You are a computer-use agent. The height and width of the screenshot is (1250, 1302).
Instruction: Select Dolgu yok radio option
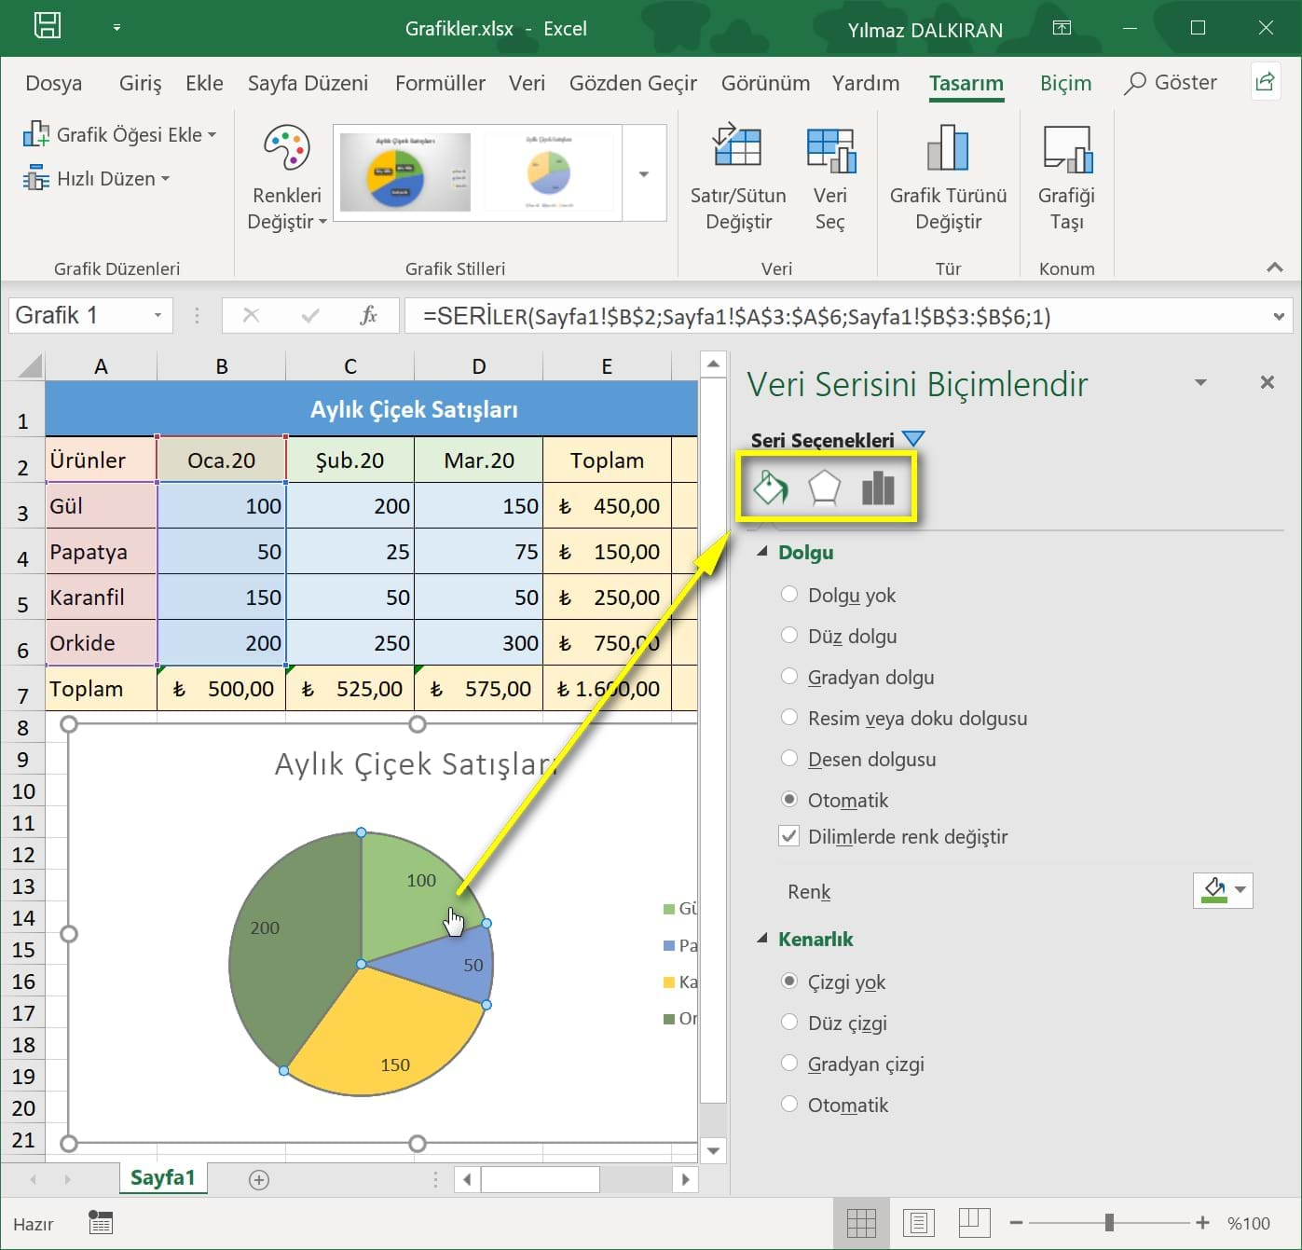point(789,594)
